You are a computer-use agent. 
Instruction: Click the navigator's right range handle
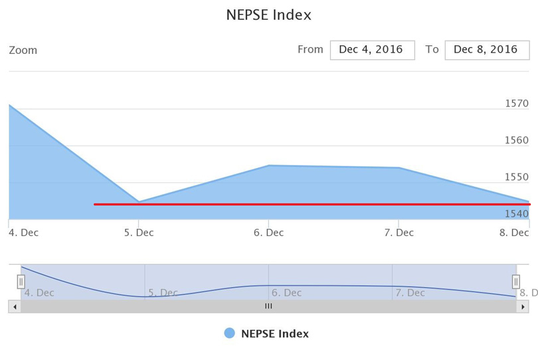click(x=515, y=282)
